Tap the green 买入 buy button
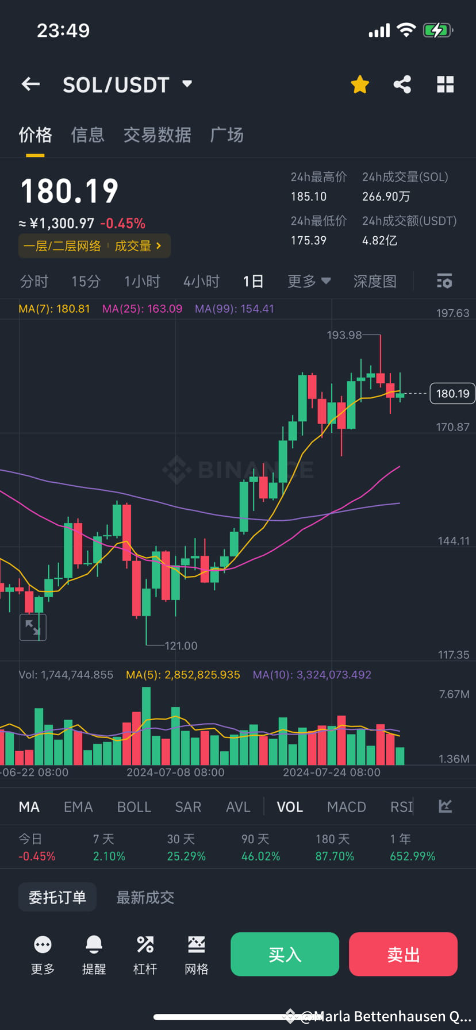Viewport: 476px width, 1030px height. pyautogui.click(x=285, y=954)
